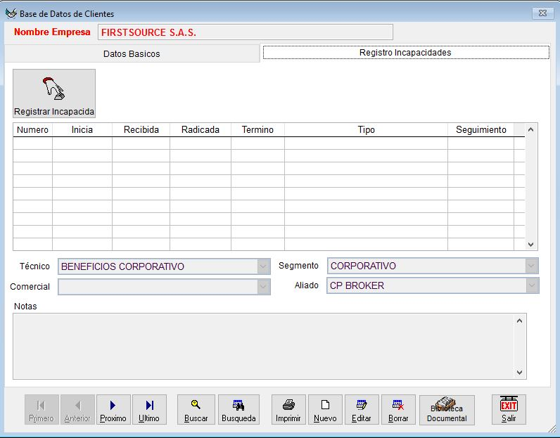Expand the Segmento dropdown

click(532, 266)
